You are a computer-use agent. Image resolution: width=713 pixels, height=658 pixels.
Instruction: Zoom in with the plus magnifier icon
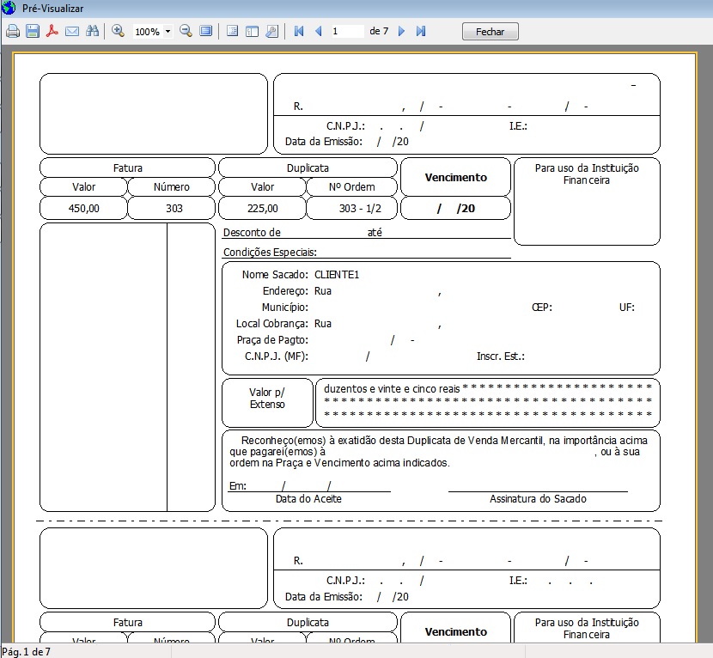[x=119, y=31]
